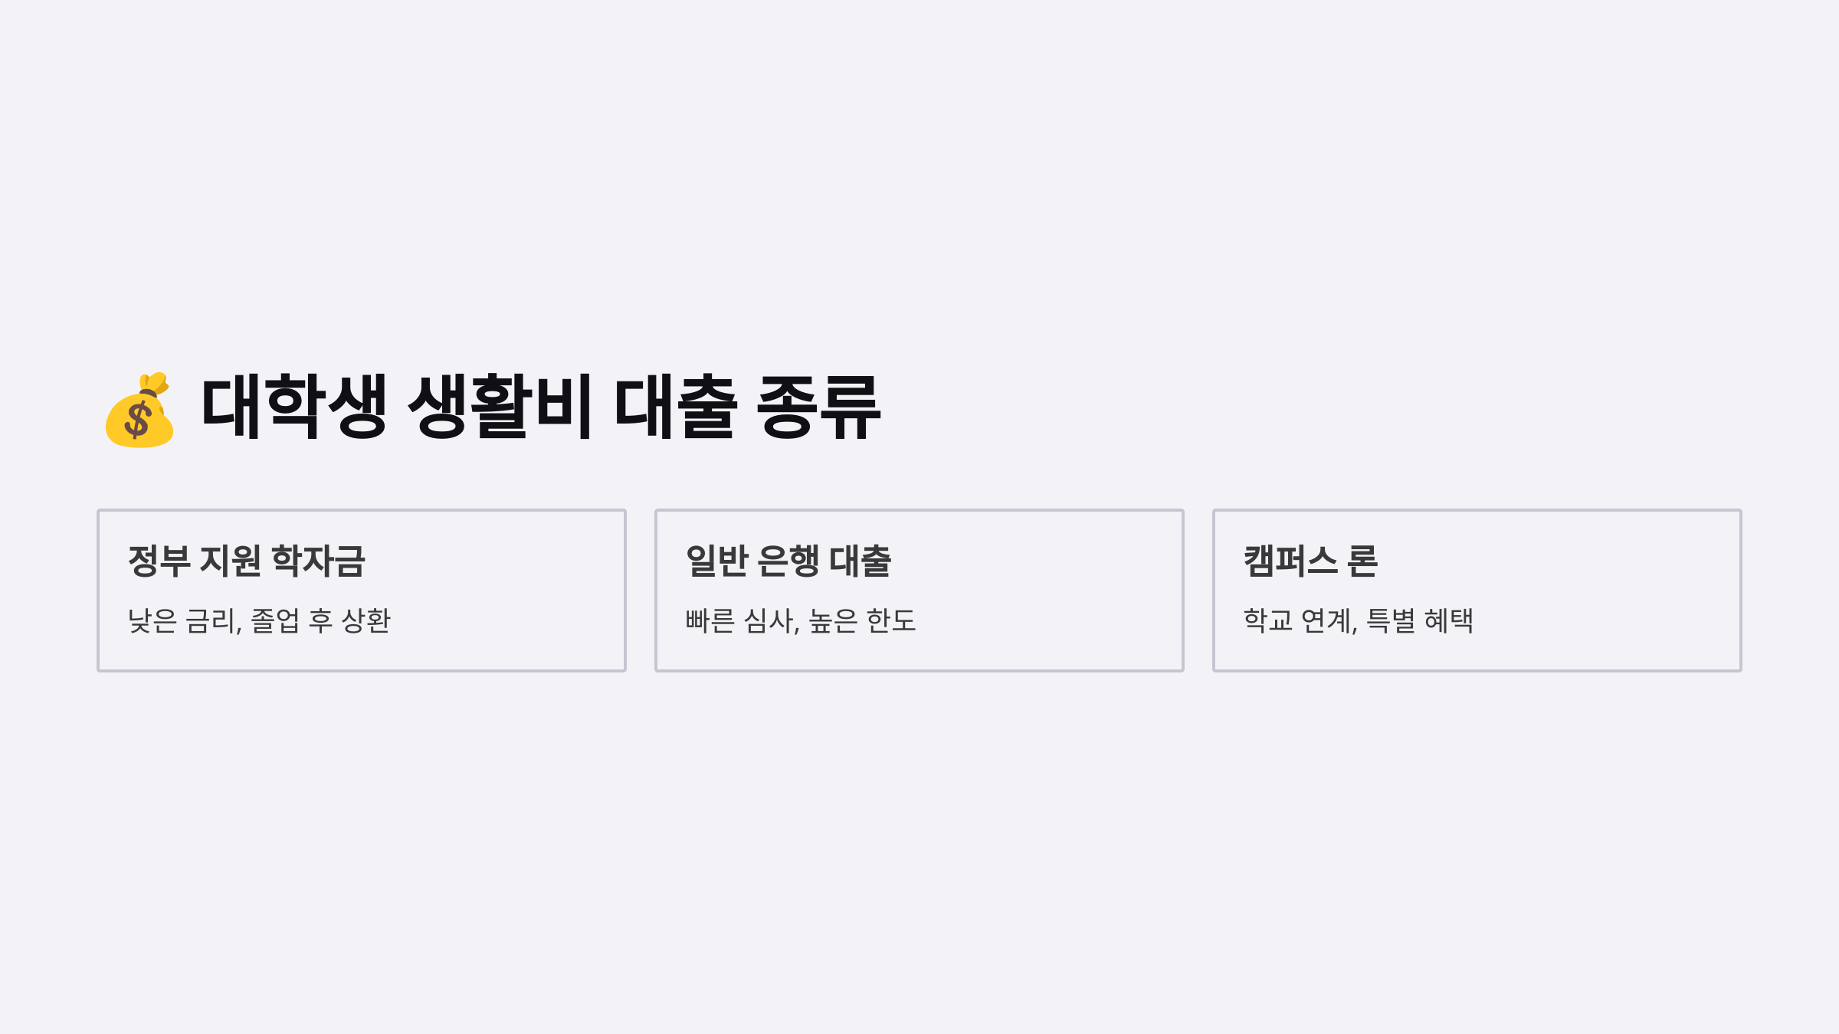Click 정부 지원 in the first card heading

[x=195, y=561]
